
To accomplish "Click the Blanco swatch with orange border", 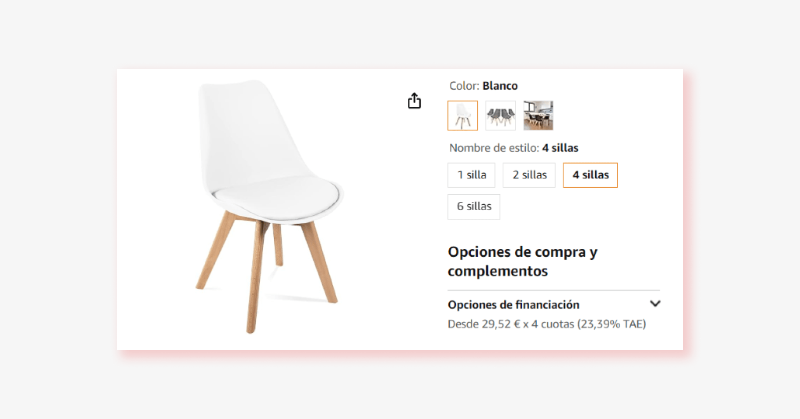I will 462,115.
